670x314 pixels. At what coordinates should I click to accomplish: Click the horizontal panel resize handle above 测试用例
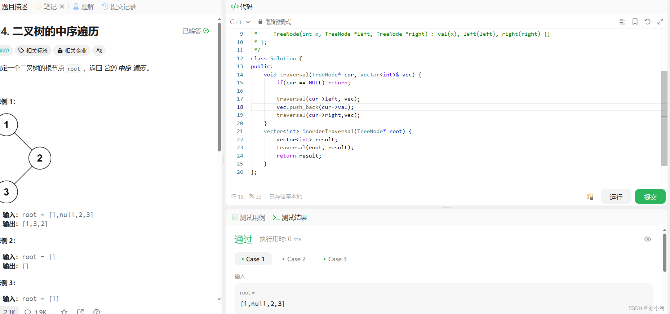[x=447, y=207]
